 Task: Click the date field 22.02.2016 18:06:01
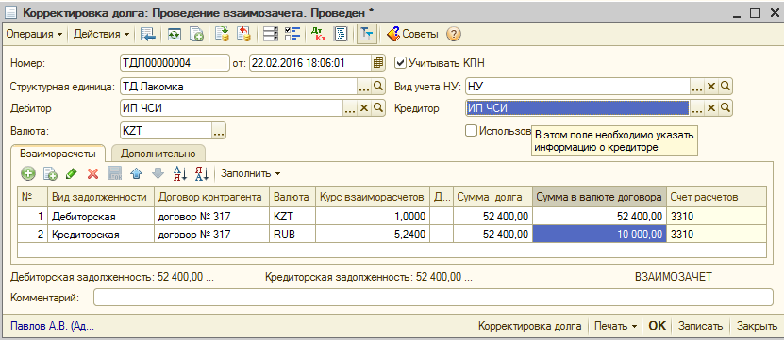tap(310, 63)
